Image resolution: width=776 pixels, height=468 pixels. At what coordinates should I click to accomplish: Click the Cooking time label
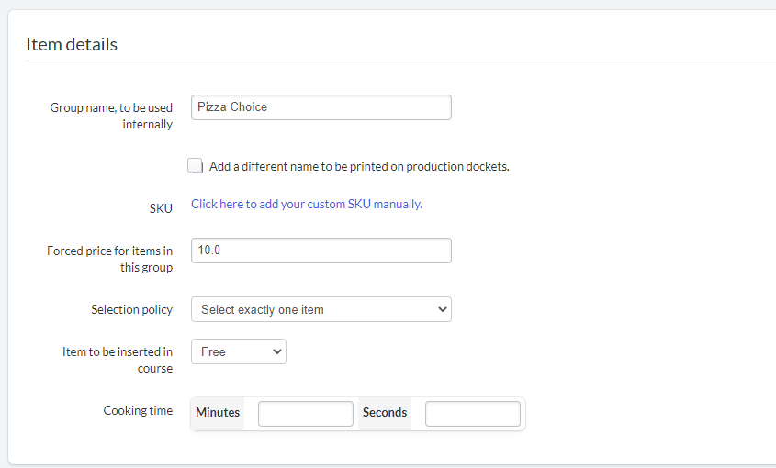tap(138, 411)
